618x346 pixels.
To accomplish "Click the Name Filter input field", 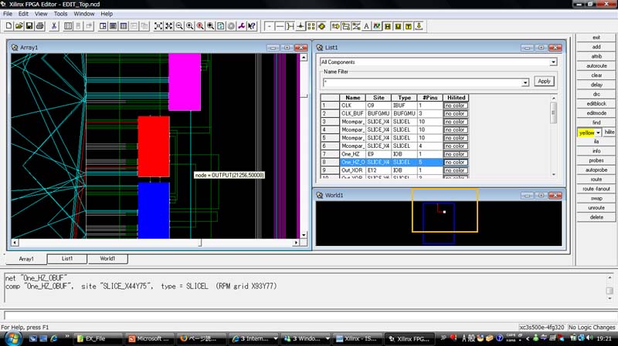I will (422, 82).
